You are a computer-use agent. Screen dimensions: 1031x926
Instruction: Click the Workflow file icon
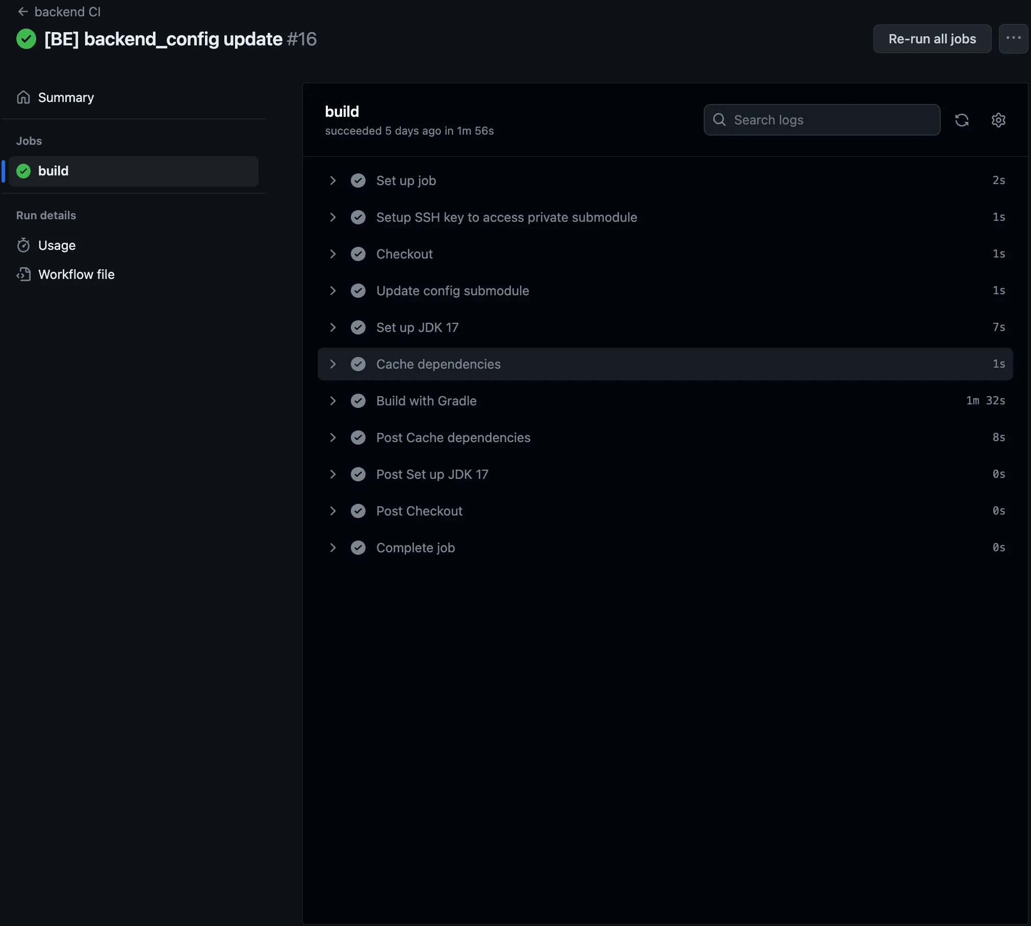(x=23, y=275)
